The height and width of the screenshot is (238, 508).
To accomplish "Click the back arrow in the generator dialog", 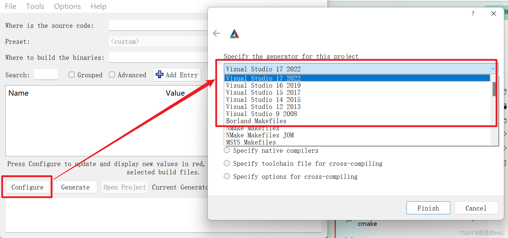I will [x=216, y=33].
